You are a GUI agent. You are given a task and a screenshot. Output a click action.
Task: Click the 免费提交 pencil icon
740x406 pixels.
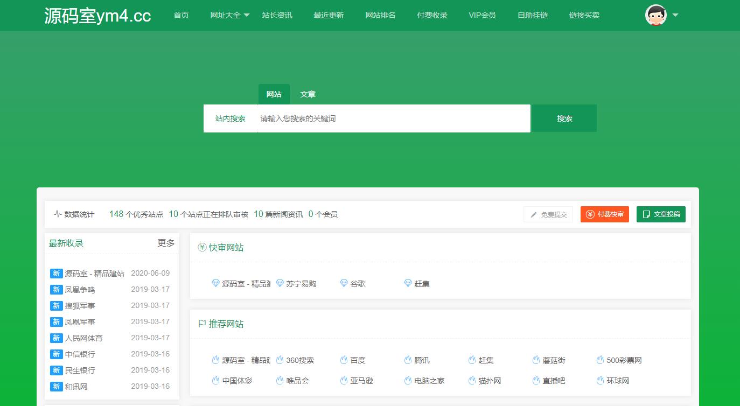534,214
